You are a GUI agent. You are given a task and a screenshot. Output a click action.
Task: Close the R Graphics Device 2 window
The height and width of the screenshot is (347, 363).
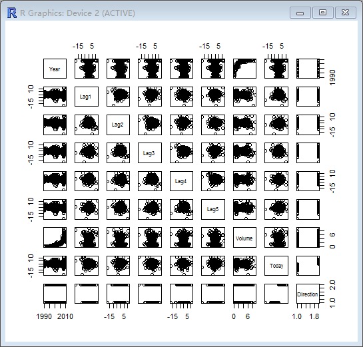click(x=346, y=13)
